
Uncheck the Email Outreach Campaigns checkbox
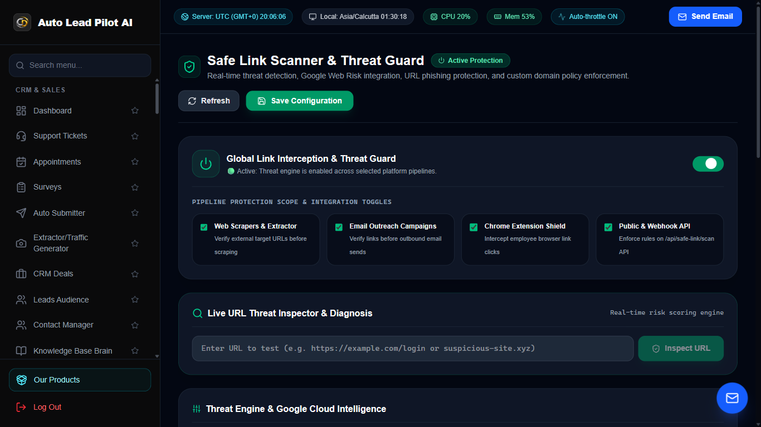tap(339, 227)
